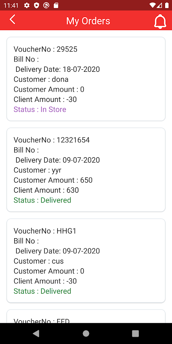Viewport: 172px width, 344px height.
Task: Tap Android home circle button
Action: 86,334
